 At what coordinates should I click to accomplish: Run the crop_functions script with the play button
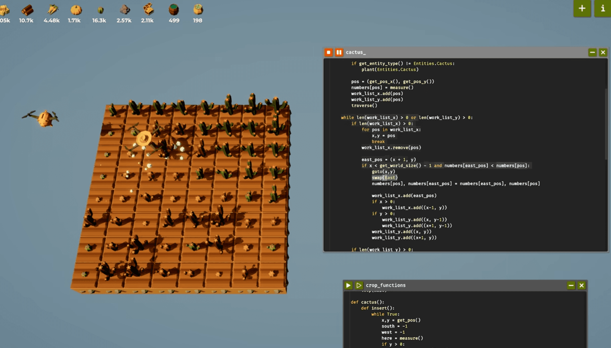point(348,285)
